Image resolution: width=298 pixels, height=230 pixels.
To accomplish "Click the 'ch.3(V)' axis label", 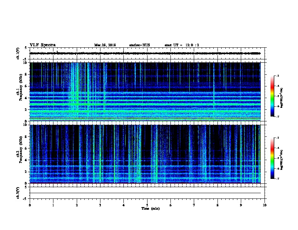I will 18,193.
